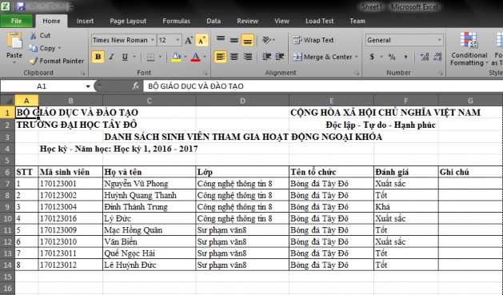Click Increase Decimal icon
Viewport: 503px width, 295px height.
425,57
